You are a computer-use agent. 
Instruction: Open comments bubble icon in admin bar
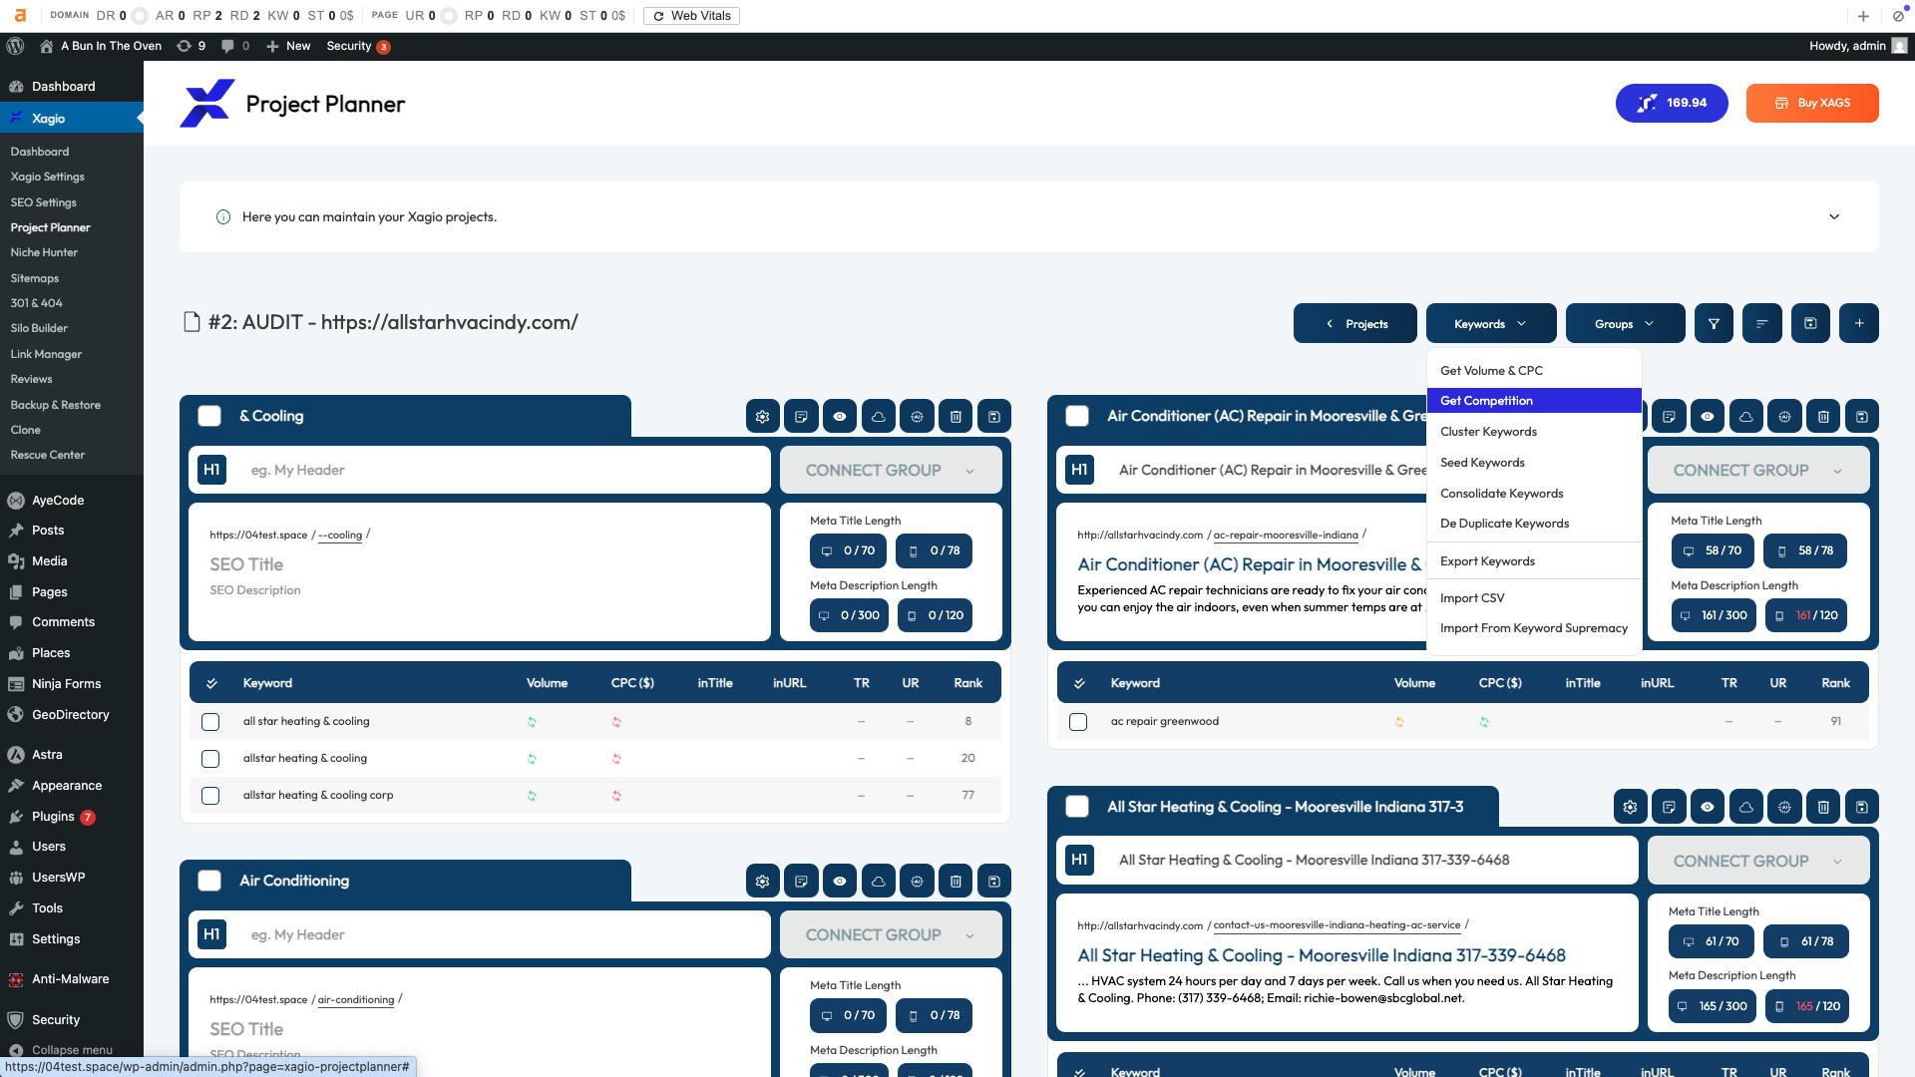click(235, 46)
